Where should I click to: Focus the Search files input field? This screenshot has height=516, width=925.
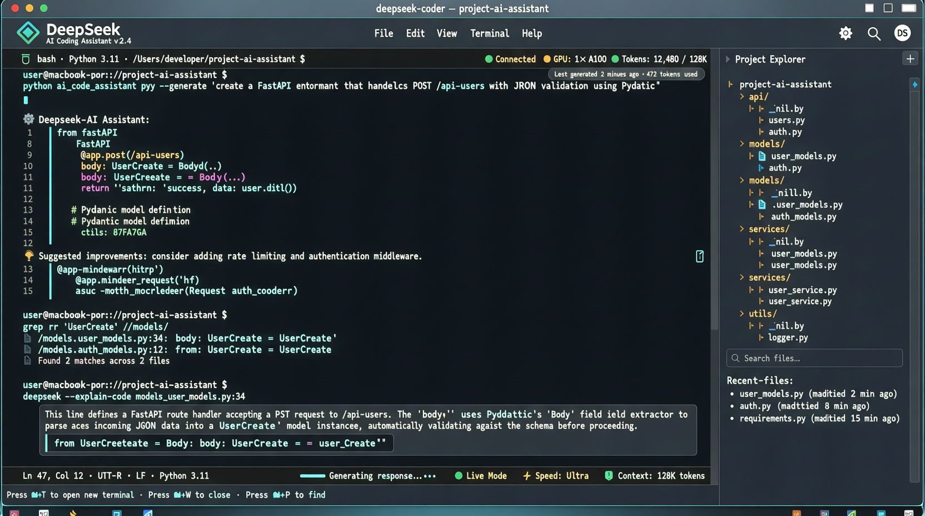pyautogui.click(x=814, y=358)
